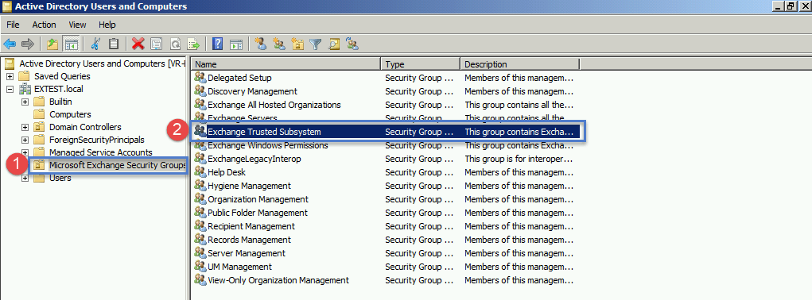
Task: Click the Computers folder icon in tree
Action: (x=39, y=114)
